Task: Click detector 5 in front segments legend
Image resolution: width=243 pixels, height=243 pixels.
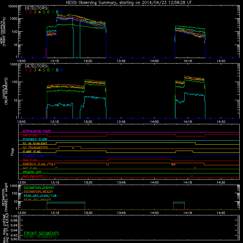Action: point(44,12)
